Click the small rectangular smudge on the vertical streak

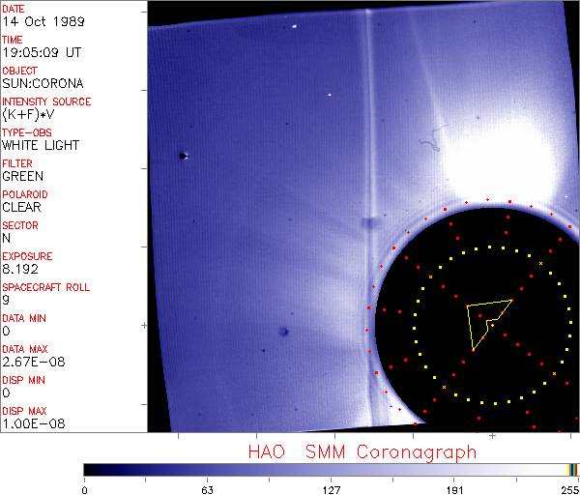368,225
